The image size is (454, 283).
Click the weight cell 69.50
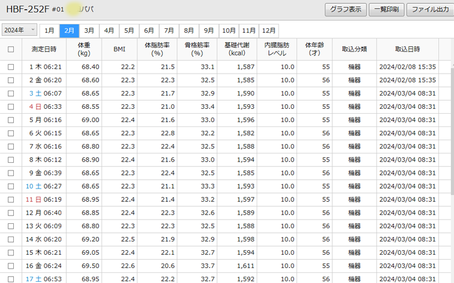[90, 266]
